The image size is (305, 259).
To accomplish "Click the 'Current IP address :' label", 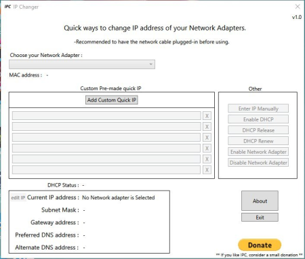I will click(x=53, y=197).
